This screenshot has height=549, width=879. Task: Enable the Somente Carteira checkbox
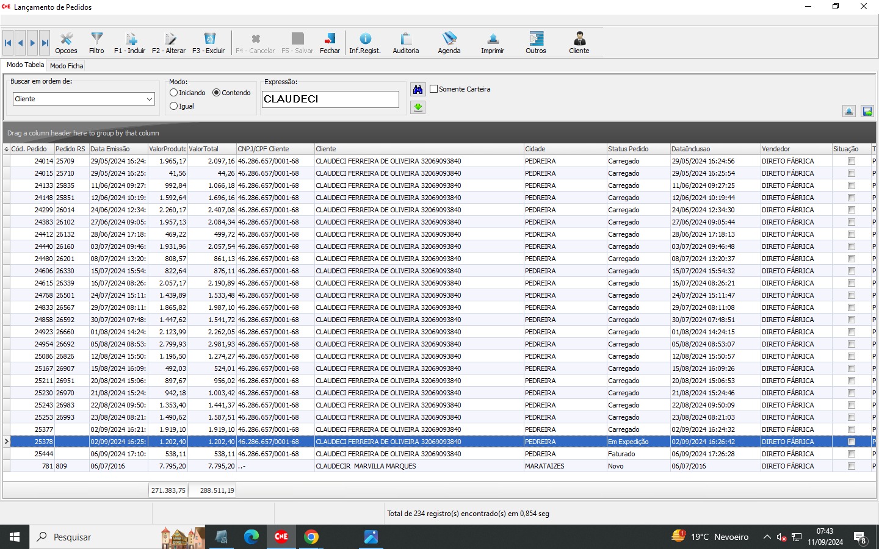434,89
